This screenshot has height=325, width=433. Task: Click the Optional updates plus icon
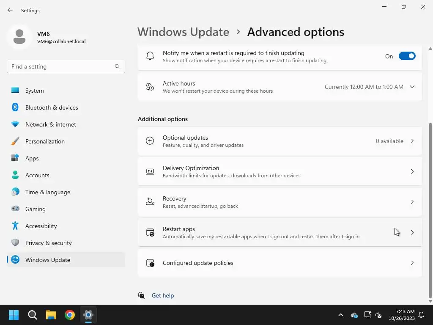point(150,141)
